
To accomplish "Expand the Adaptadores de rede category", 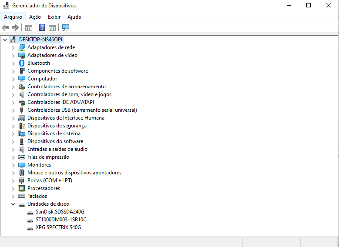I will tap(13, 47).
